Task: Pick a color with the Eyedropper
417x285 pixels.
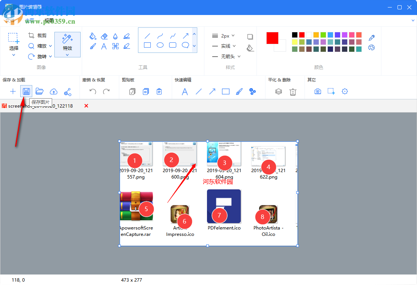Action: click(x=371, y=37)
